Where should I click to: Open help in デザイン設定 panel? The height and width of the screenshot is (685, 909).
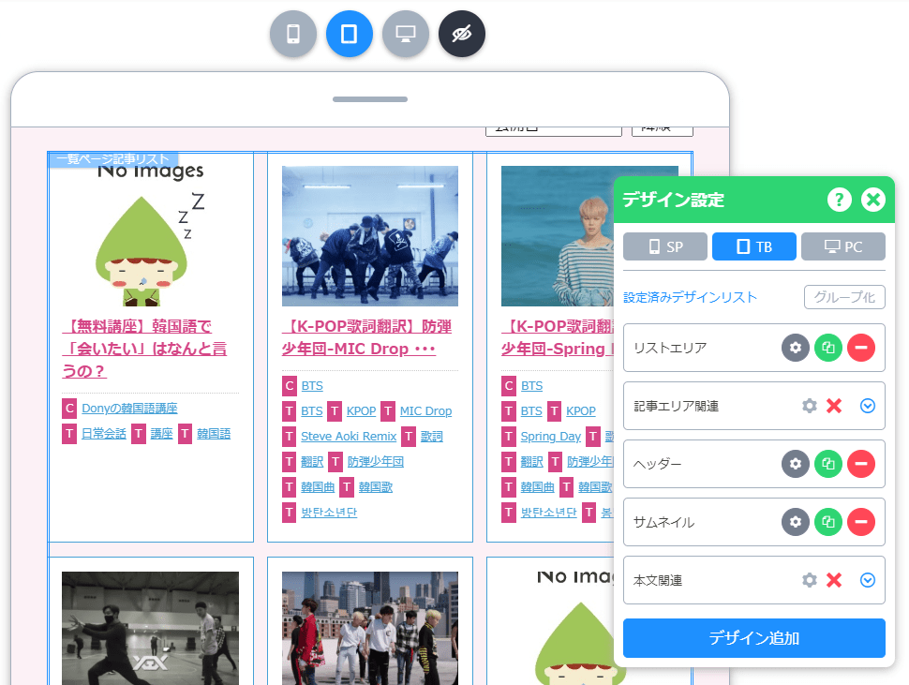839,200
